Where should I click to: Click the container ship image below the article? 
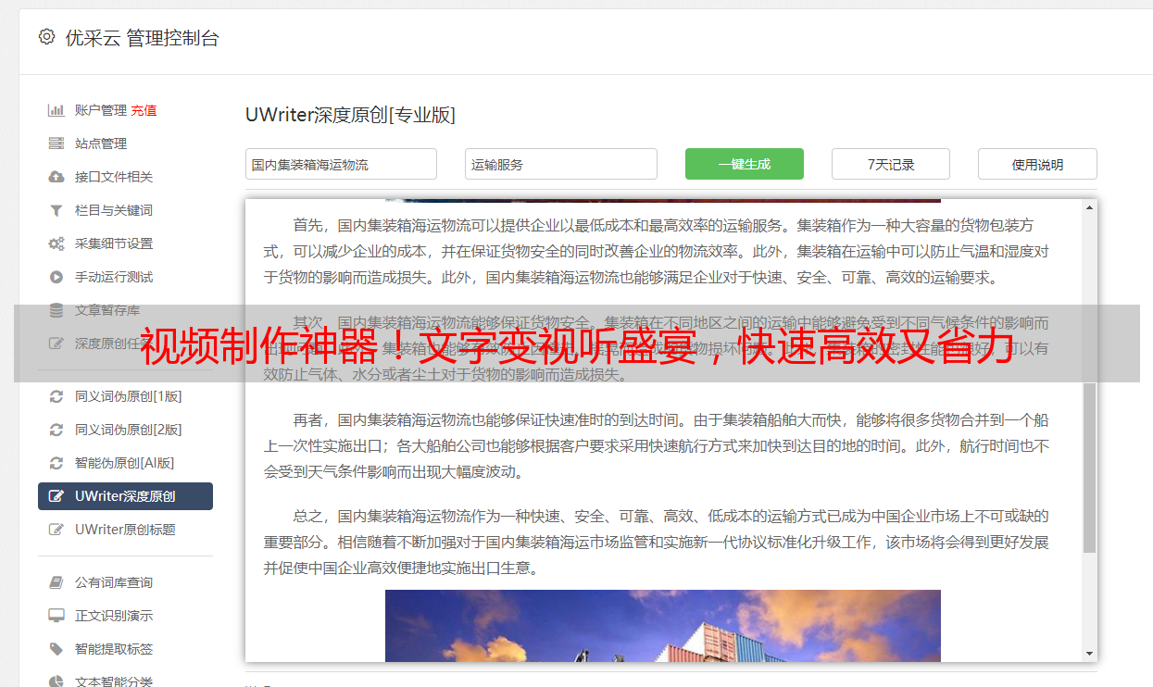[663, 626]
